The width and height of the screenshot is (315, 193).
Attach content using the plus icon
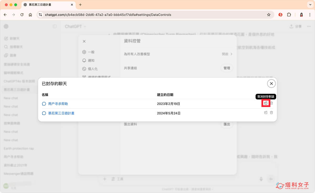pyautogui.click(x=104, y=179)
